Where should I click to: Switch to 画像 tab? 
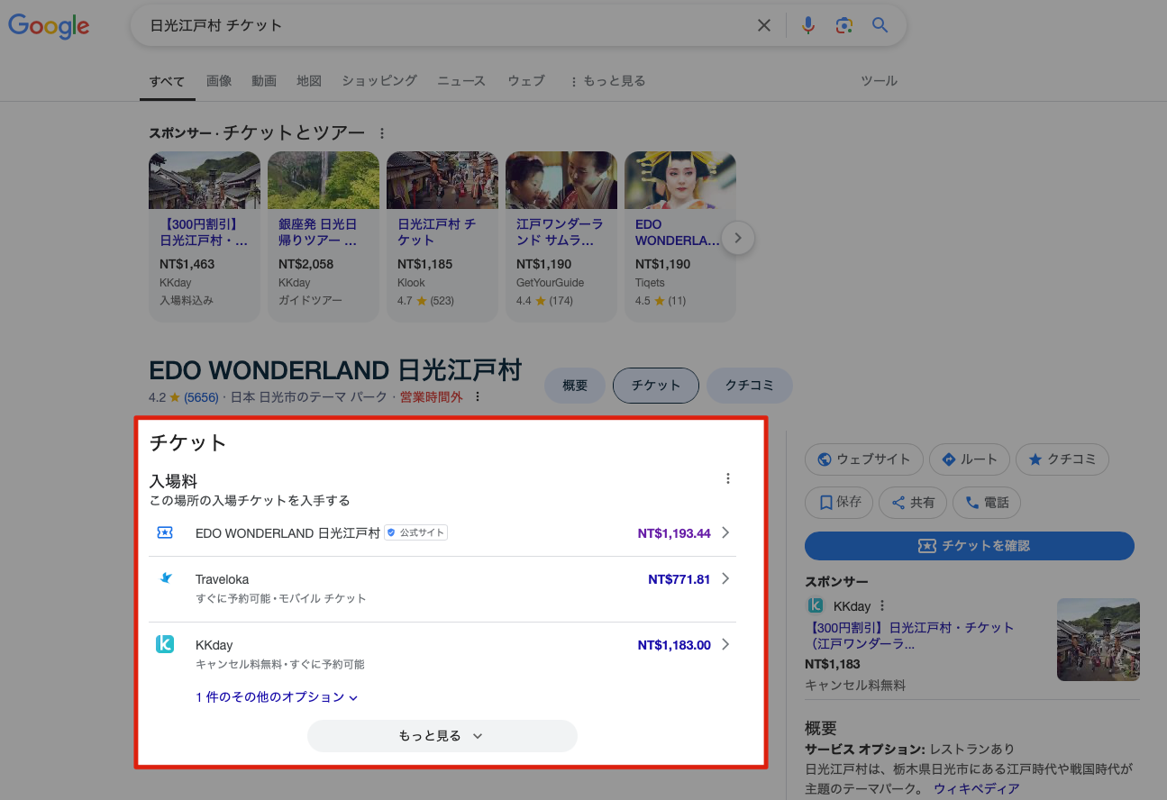click(219, 81)
